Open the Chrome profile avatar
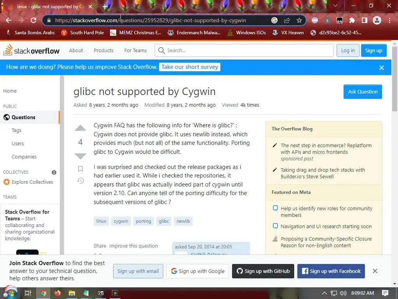 pos(377,20)
